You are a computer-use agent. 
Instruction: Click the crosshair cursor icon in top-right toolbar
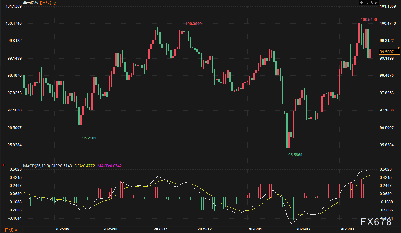click(361, 3)
